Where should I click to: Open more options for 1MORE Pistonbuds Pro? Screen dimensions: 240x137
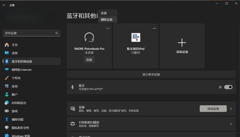coord(108,28)
